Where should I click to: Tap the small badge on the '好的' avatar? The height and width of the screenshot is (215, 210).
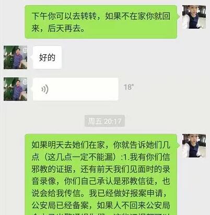[x=25, y=50]
